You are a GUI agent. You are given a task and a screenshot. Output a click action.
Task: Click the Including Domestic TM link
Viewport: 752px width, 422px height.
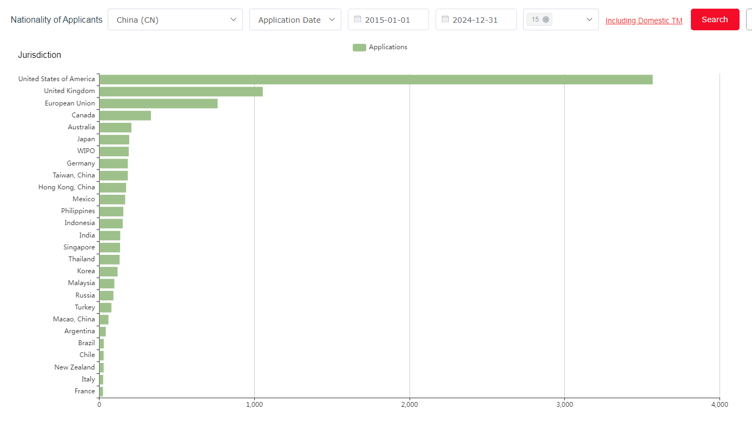click(x=644, y=21)
